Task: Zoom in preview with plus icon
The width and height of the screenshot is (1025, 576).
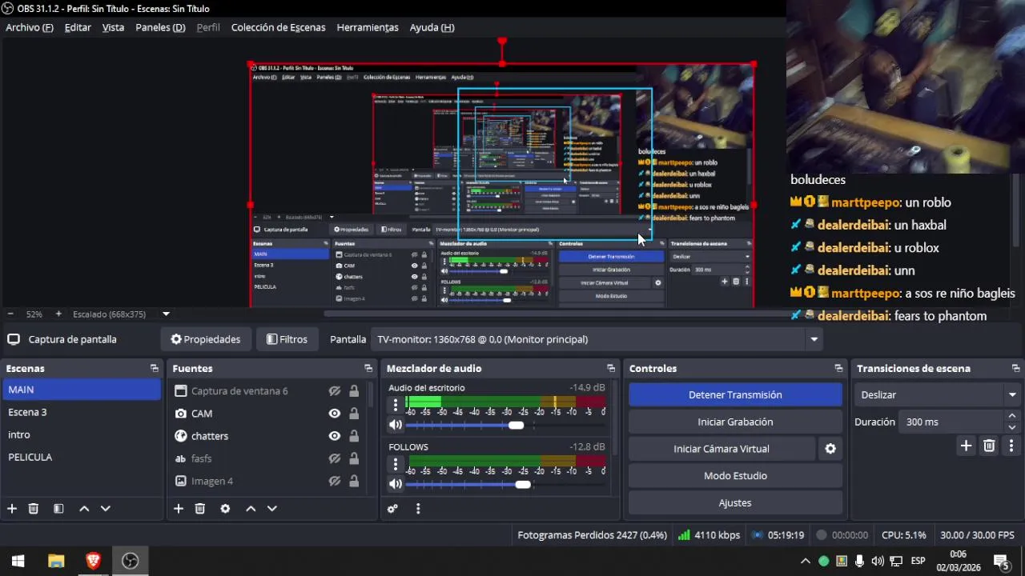Action: coord(58,314)
